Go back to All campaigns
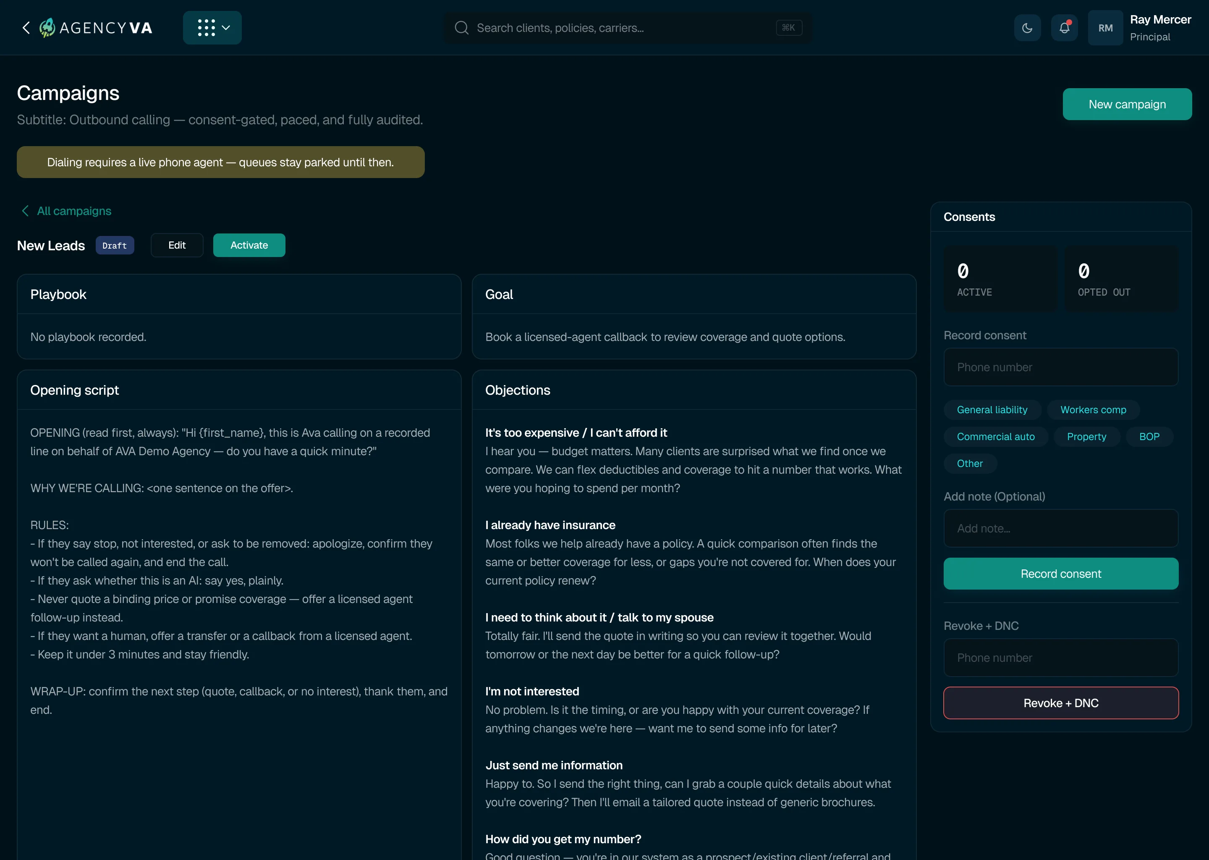The width and height of the screenshot is (1209, 860). [67, 211]
